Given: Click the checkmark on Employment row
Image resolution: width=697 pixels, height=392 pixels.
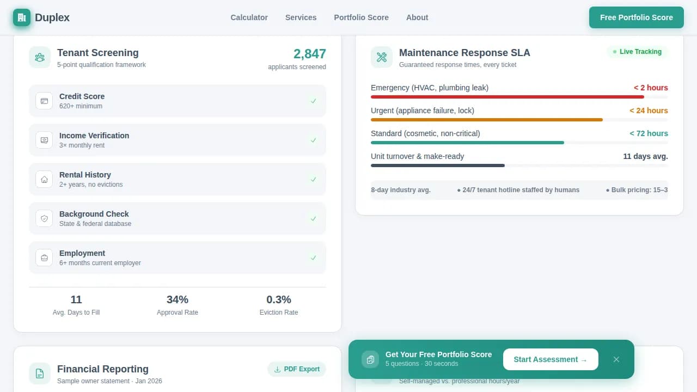Looking at the screenshot, I should point(313,258).
